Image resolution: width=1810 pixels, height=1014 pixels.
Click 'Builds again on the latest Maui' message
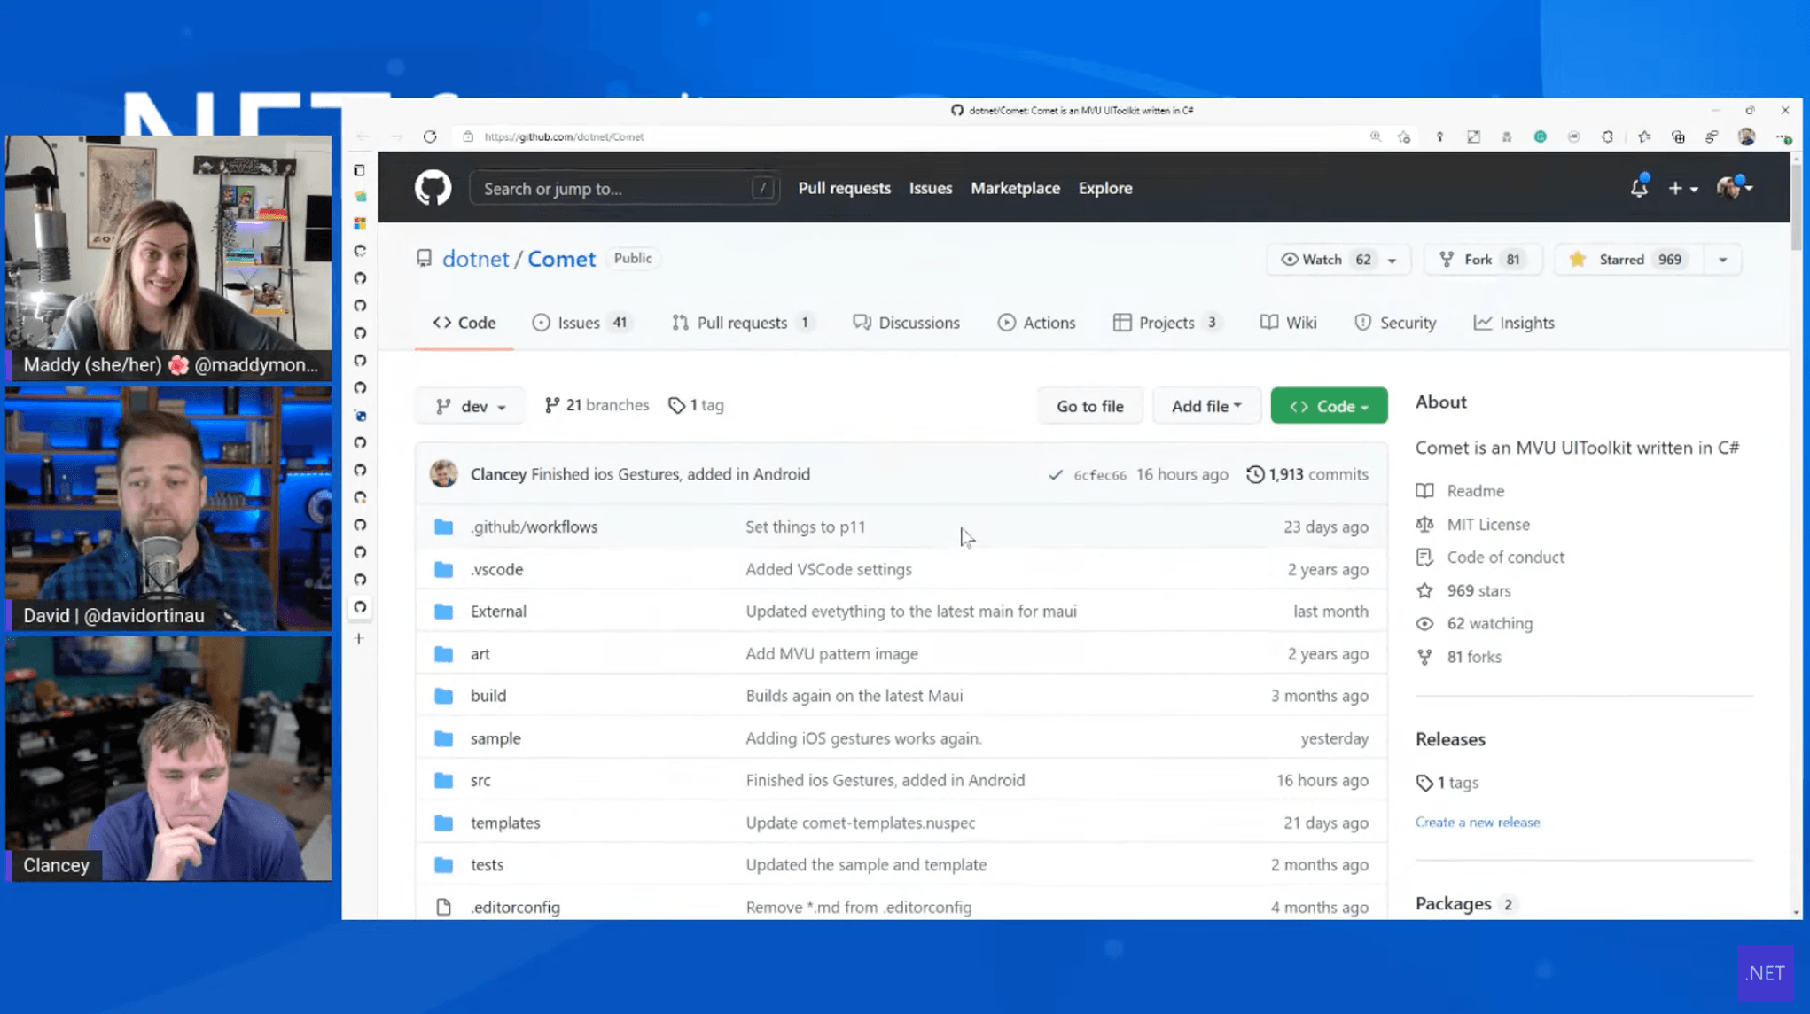pos(854,696)
